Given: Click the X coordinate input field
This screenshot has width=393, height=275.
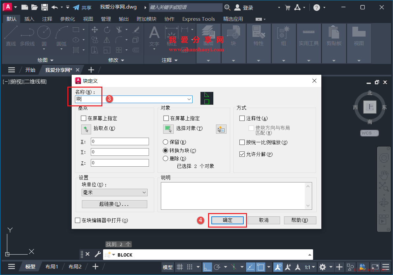Looking at the screenshot, I should (x=120, y=142).
